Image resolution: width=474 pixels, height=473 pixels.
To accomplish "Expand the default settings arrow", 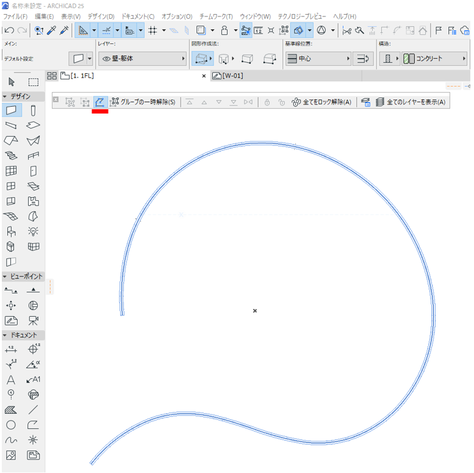I will coord(90,59).
